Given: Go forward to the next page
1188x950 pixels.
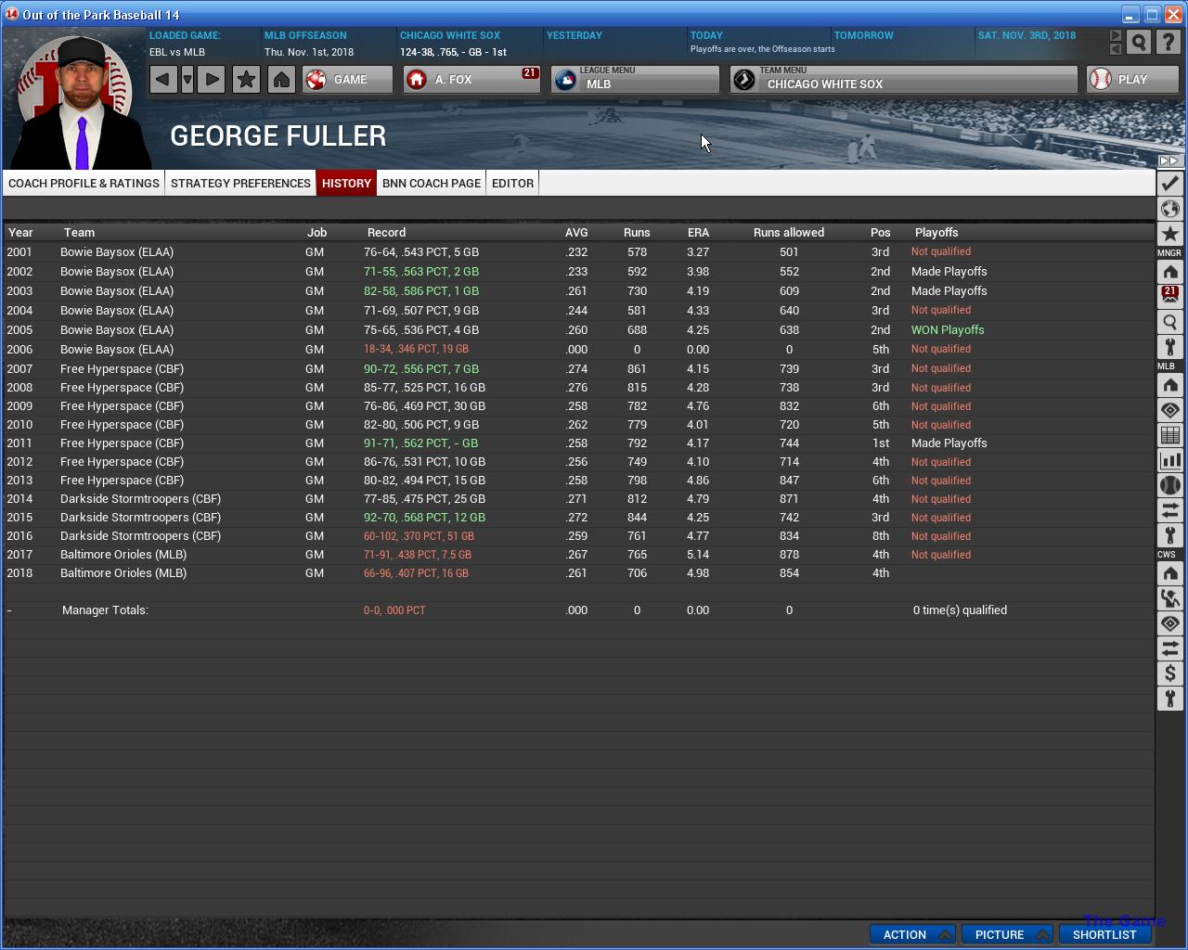Looking at the screenshot, I should [x=212, y=80].
